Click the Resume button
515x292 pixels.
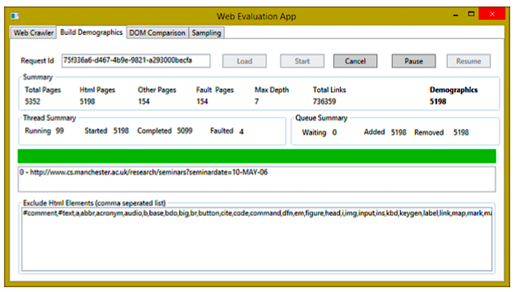pos(468,61)
